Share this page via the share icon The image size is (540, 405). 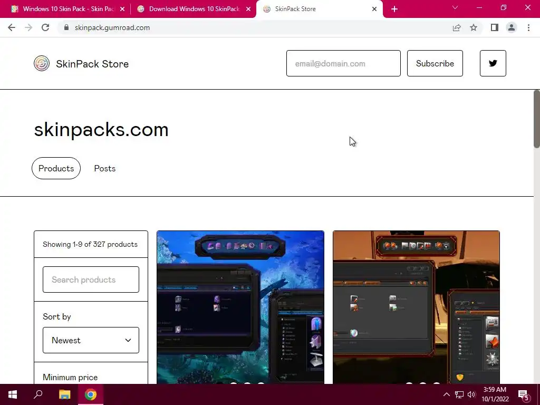[x=457, y=27]
